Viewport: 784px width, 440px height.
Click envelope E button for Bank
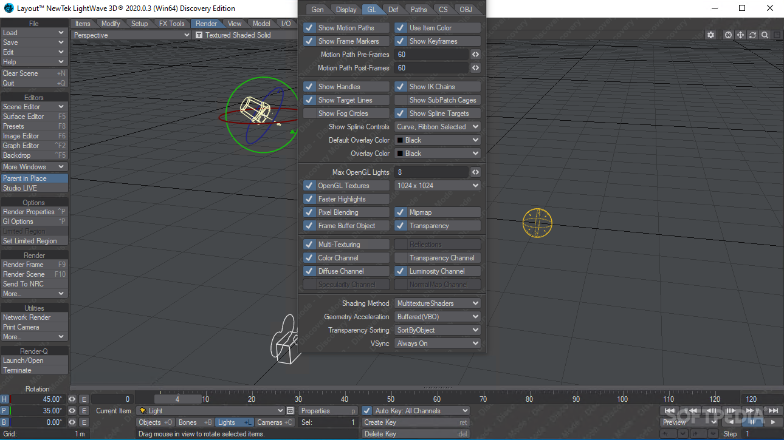(84, 422)
